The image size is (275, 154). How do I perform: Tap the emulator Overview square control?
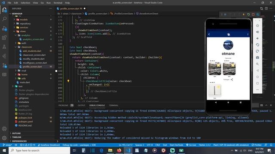pos(257,83)
